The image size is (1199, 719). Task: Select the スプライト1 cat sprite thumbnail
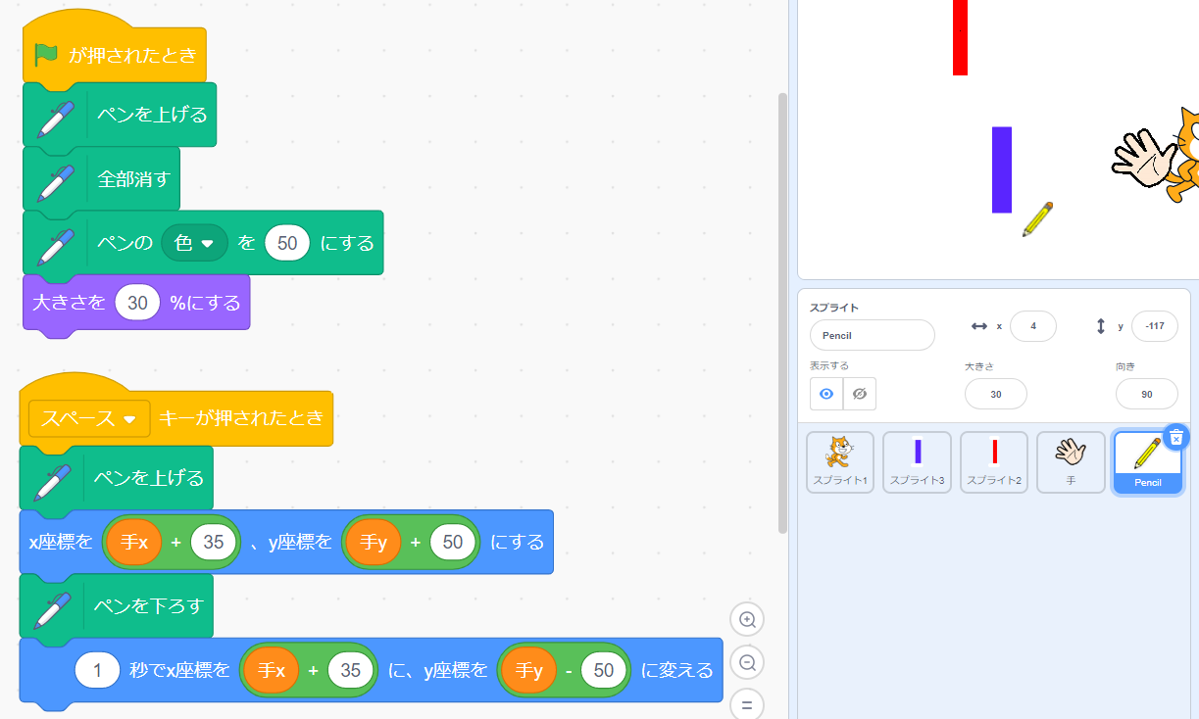pyautogui.click(x=839, y=462)
